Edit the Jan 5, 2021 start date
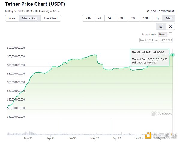The height and width of the screenshot is (142, 180). [x=147, y=40]
